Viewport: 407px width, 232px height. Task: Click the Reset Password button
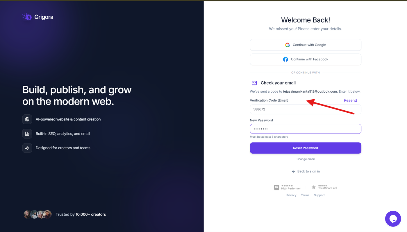[306, 148]
